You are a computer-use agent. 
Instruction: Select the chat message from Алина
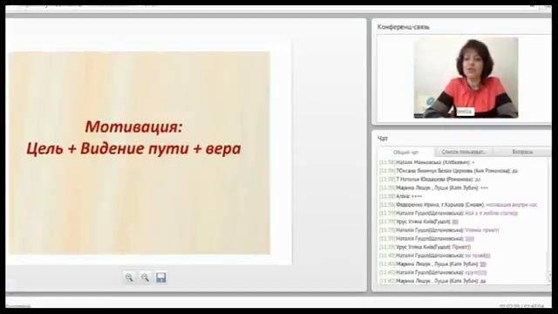point(400,196)
